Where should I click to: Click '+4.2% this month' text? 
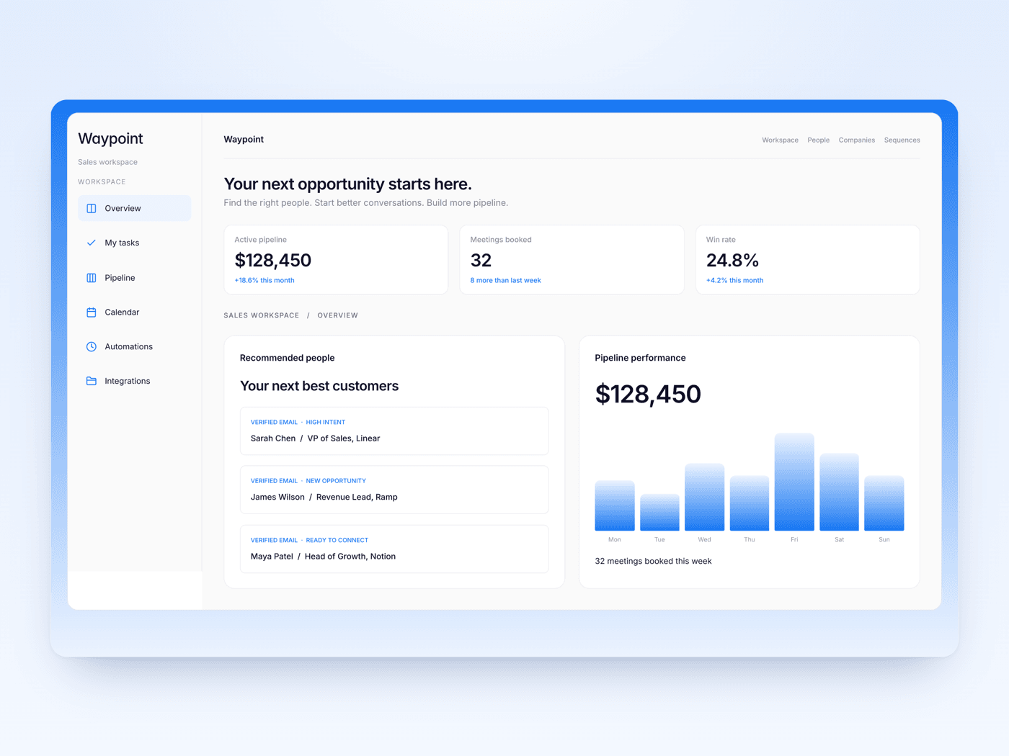point(734,281)
